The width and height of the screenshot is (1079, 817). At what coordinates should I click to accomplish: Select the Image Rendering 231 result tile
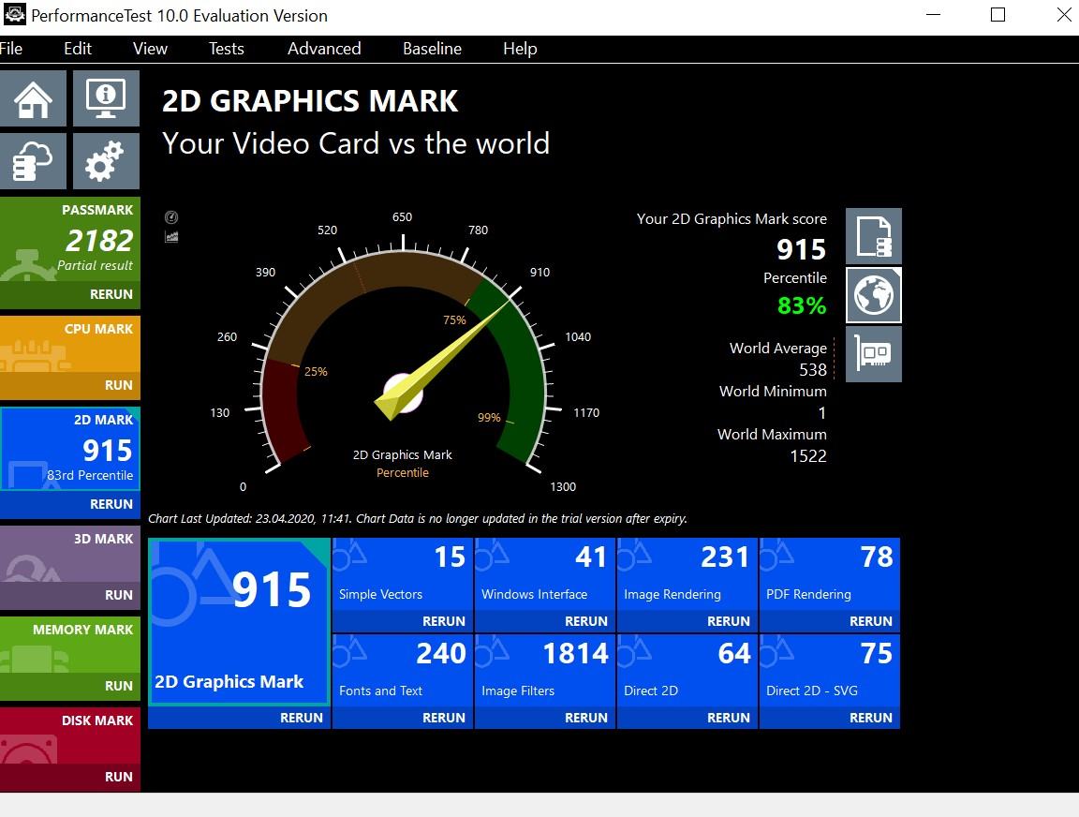[x=687, y=574]
